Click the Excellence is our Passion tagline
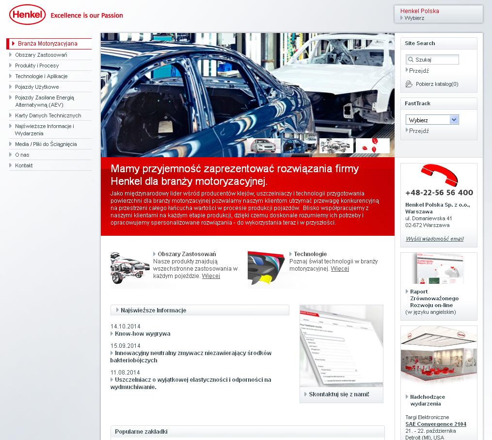Viewport: 492px width, 440px height. (87, 16)
